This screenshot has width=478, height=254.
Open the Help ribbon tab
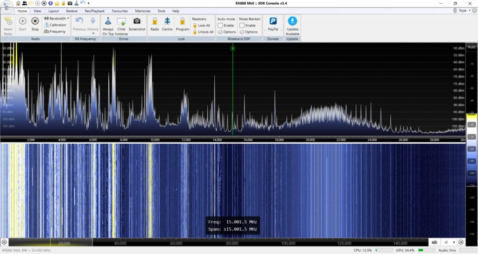[x=176, y=11]
